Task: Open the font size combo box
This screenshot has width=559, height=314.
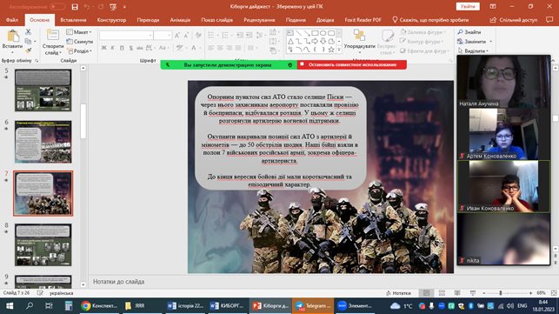Action: [x=163, y=36]
